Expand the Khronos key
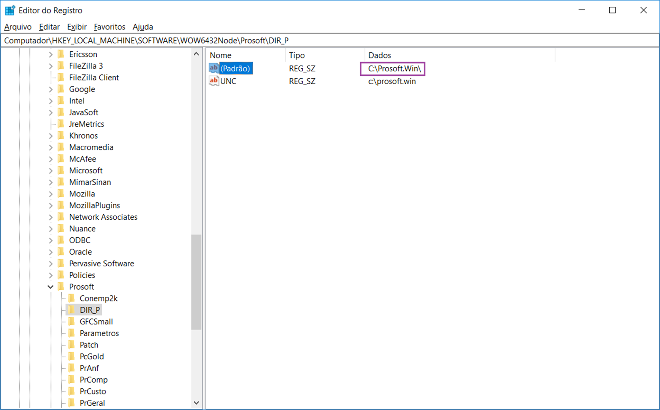This screenshot has width=660, height=410. 51,136
